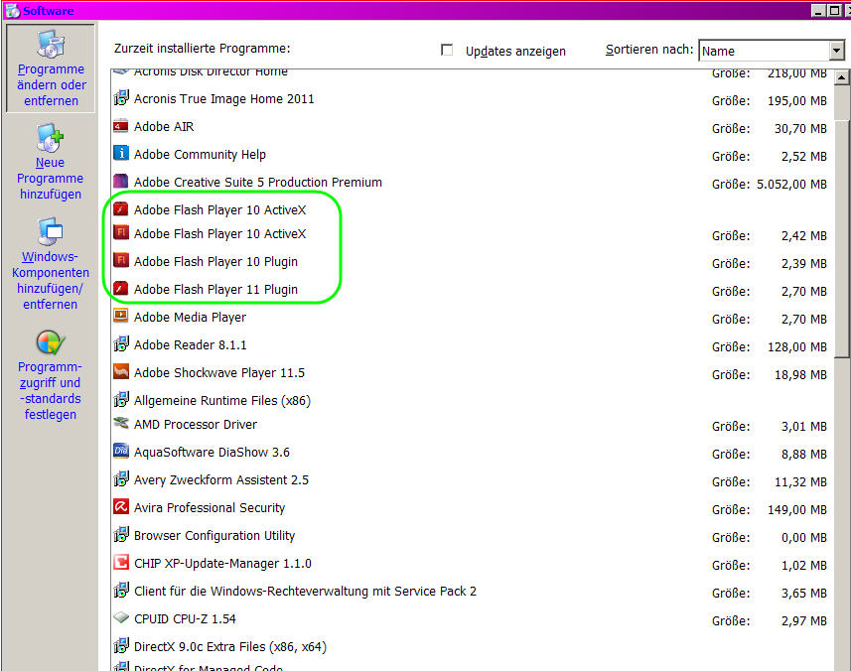
Task: Click the CPUID CPU-Z 1.54 icon
Action: (x=121, y=617)
